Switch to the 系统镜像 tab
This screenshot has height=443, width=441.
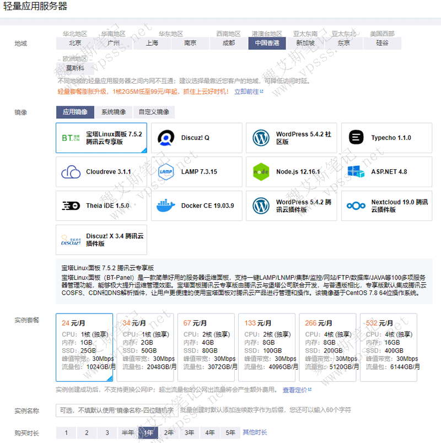113,112
